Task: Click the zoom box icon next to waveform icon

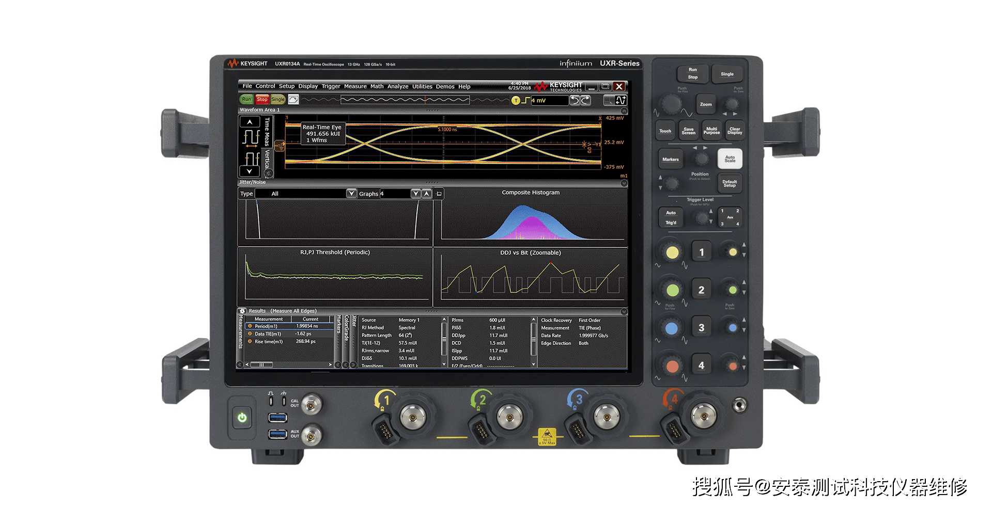Action: (x=609, y=100)
